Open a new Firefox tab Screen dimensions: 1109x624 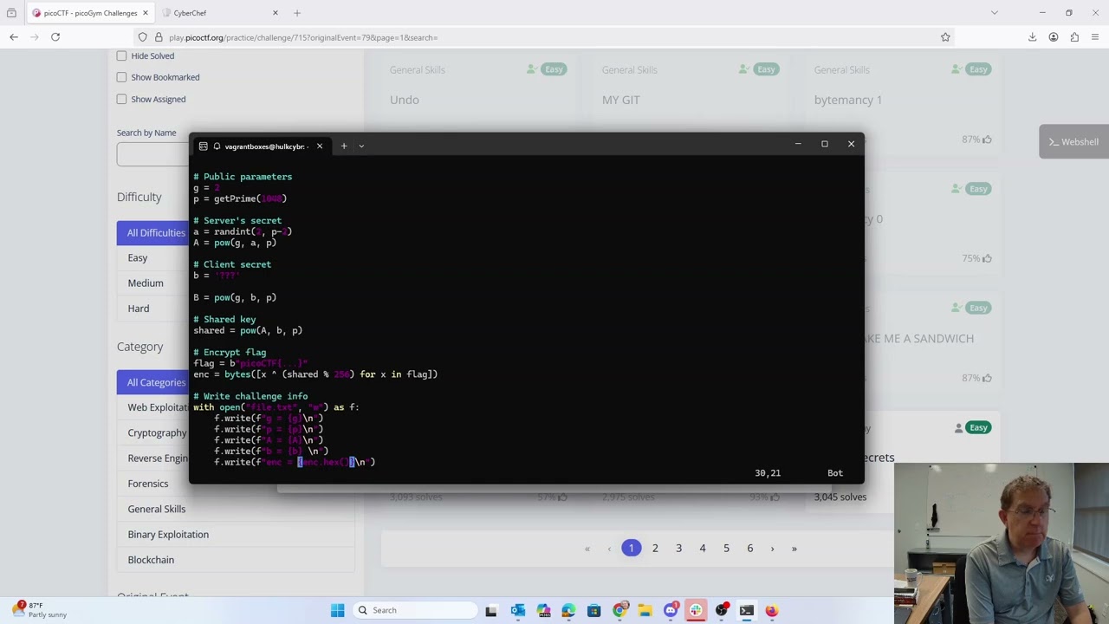click(297, 13)
